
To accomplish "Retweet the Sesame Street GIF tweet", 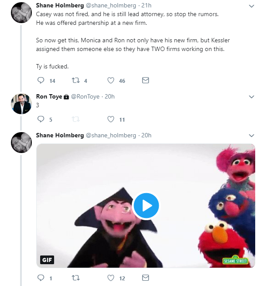I will coord(75,278).
